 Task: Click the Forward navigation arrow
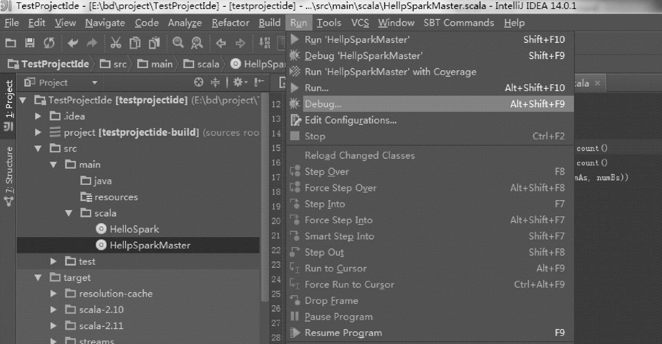tap(240, 43)
